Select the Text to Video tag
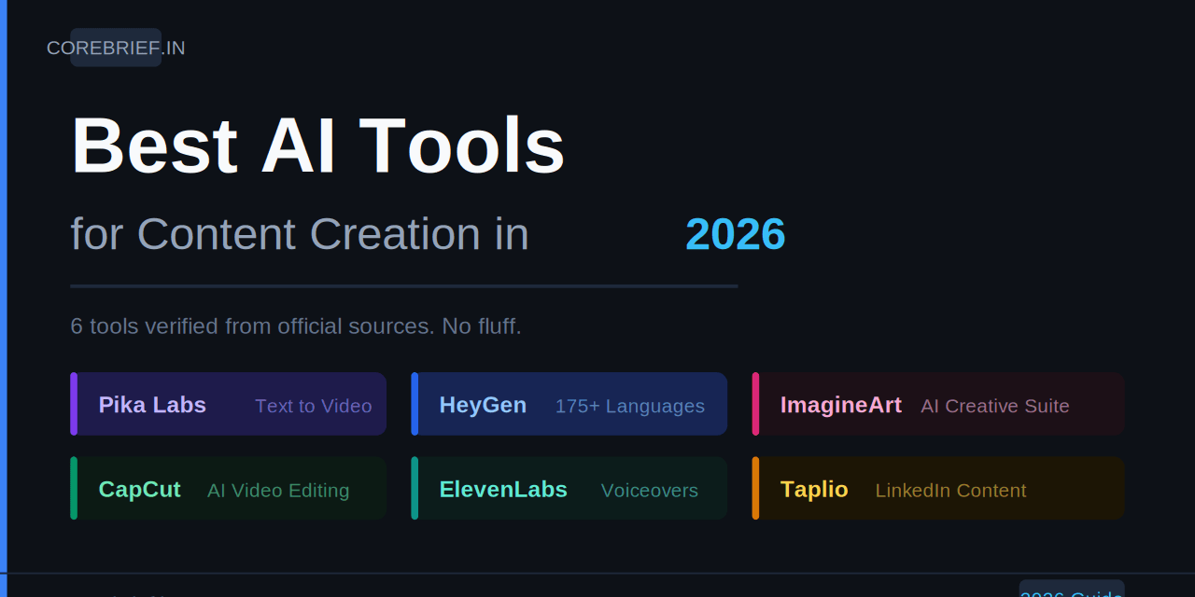The image size is (1195, 597). (314, 406)
